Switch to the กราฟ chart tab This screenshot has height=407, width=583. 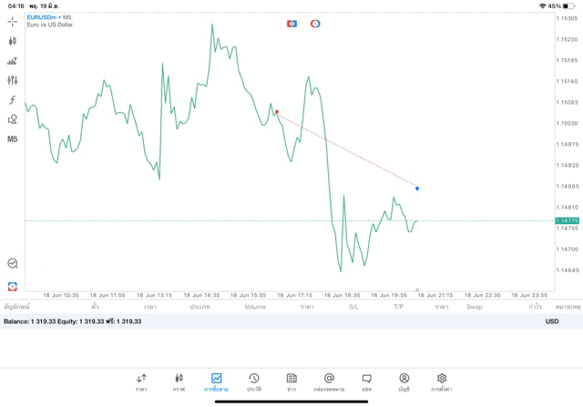(x=179, y=382)
